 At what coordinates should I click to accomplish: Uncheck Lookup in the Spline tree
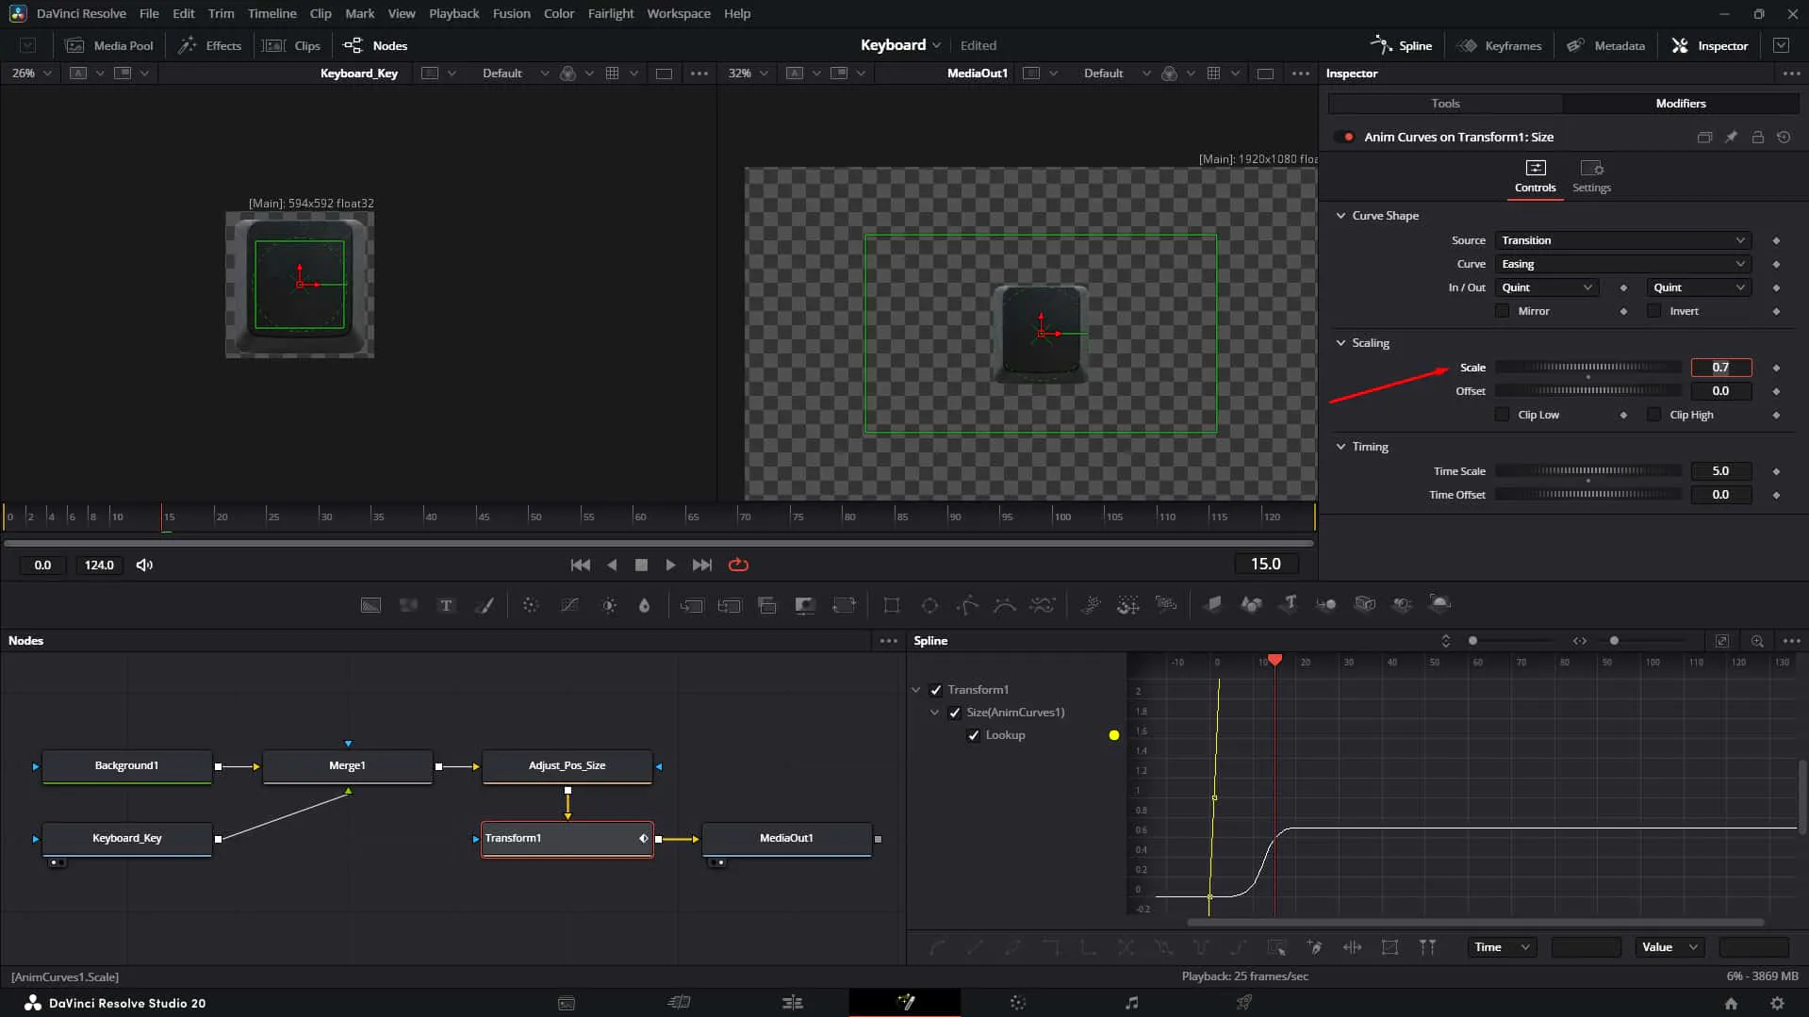click(x=974, y=735)
